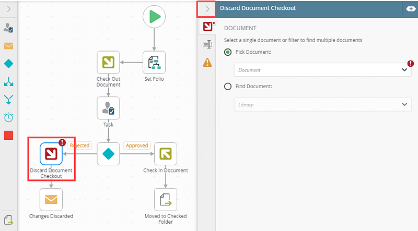Select the Decision diamond step
This screenshot has width=418, height=231.
[x=108, y=154]
